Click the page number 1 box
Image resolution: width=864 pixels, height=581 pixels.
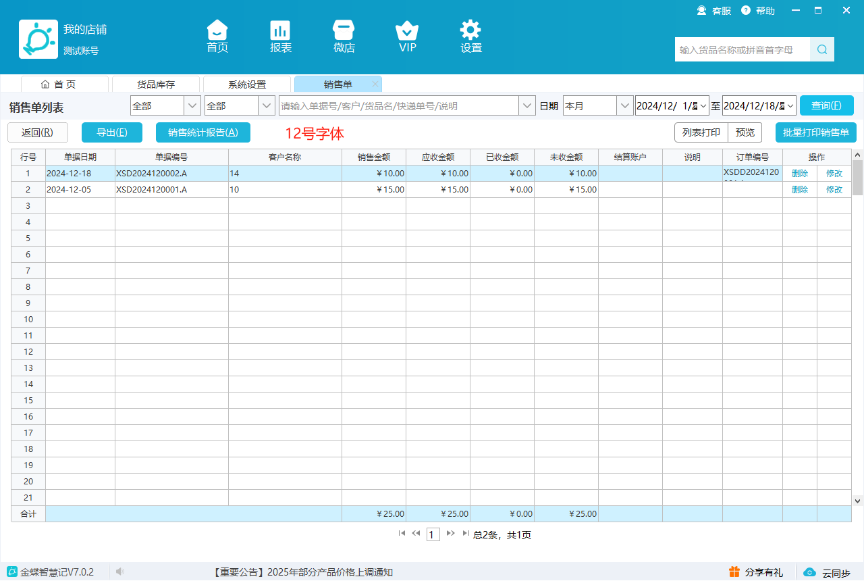tap(433, 534)
